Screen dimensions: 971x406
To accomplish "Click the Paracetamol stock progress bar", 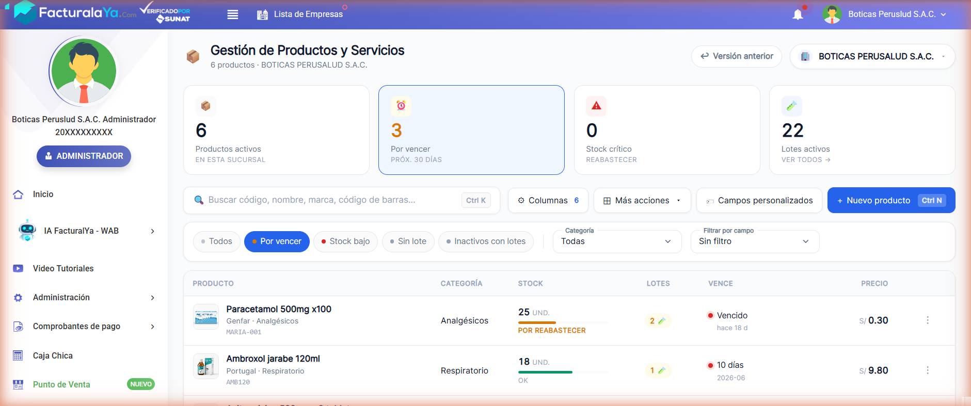I will [563, 322].
